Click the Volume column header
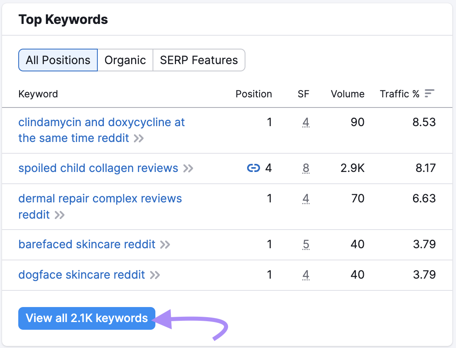 click(x=348, y=94)
